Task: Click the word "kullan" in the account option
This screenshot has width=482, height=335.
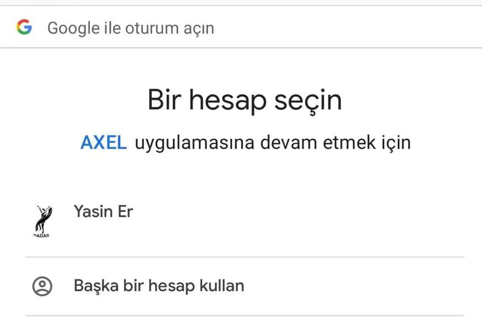Action: click(221, 286)
